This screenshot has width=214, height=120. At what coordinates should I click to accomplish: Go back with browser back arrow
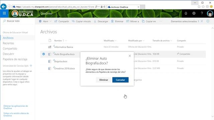point(4,7)
